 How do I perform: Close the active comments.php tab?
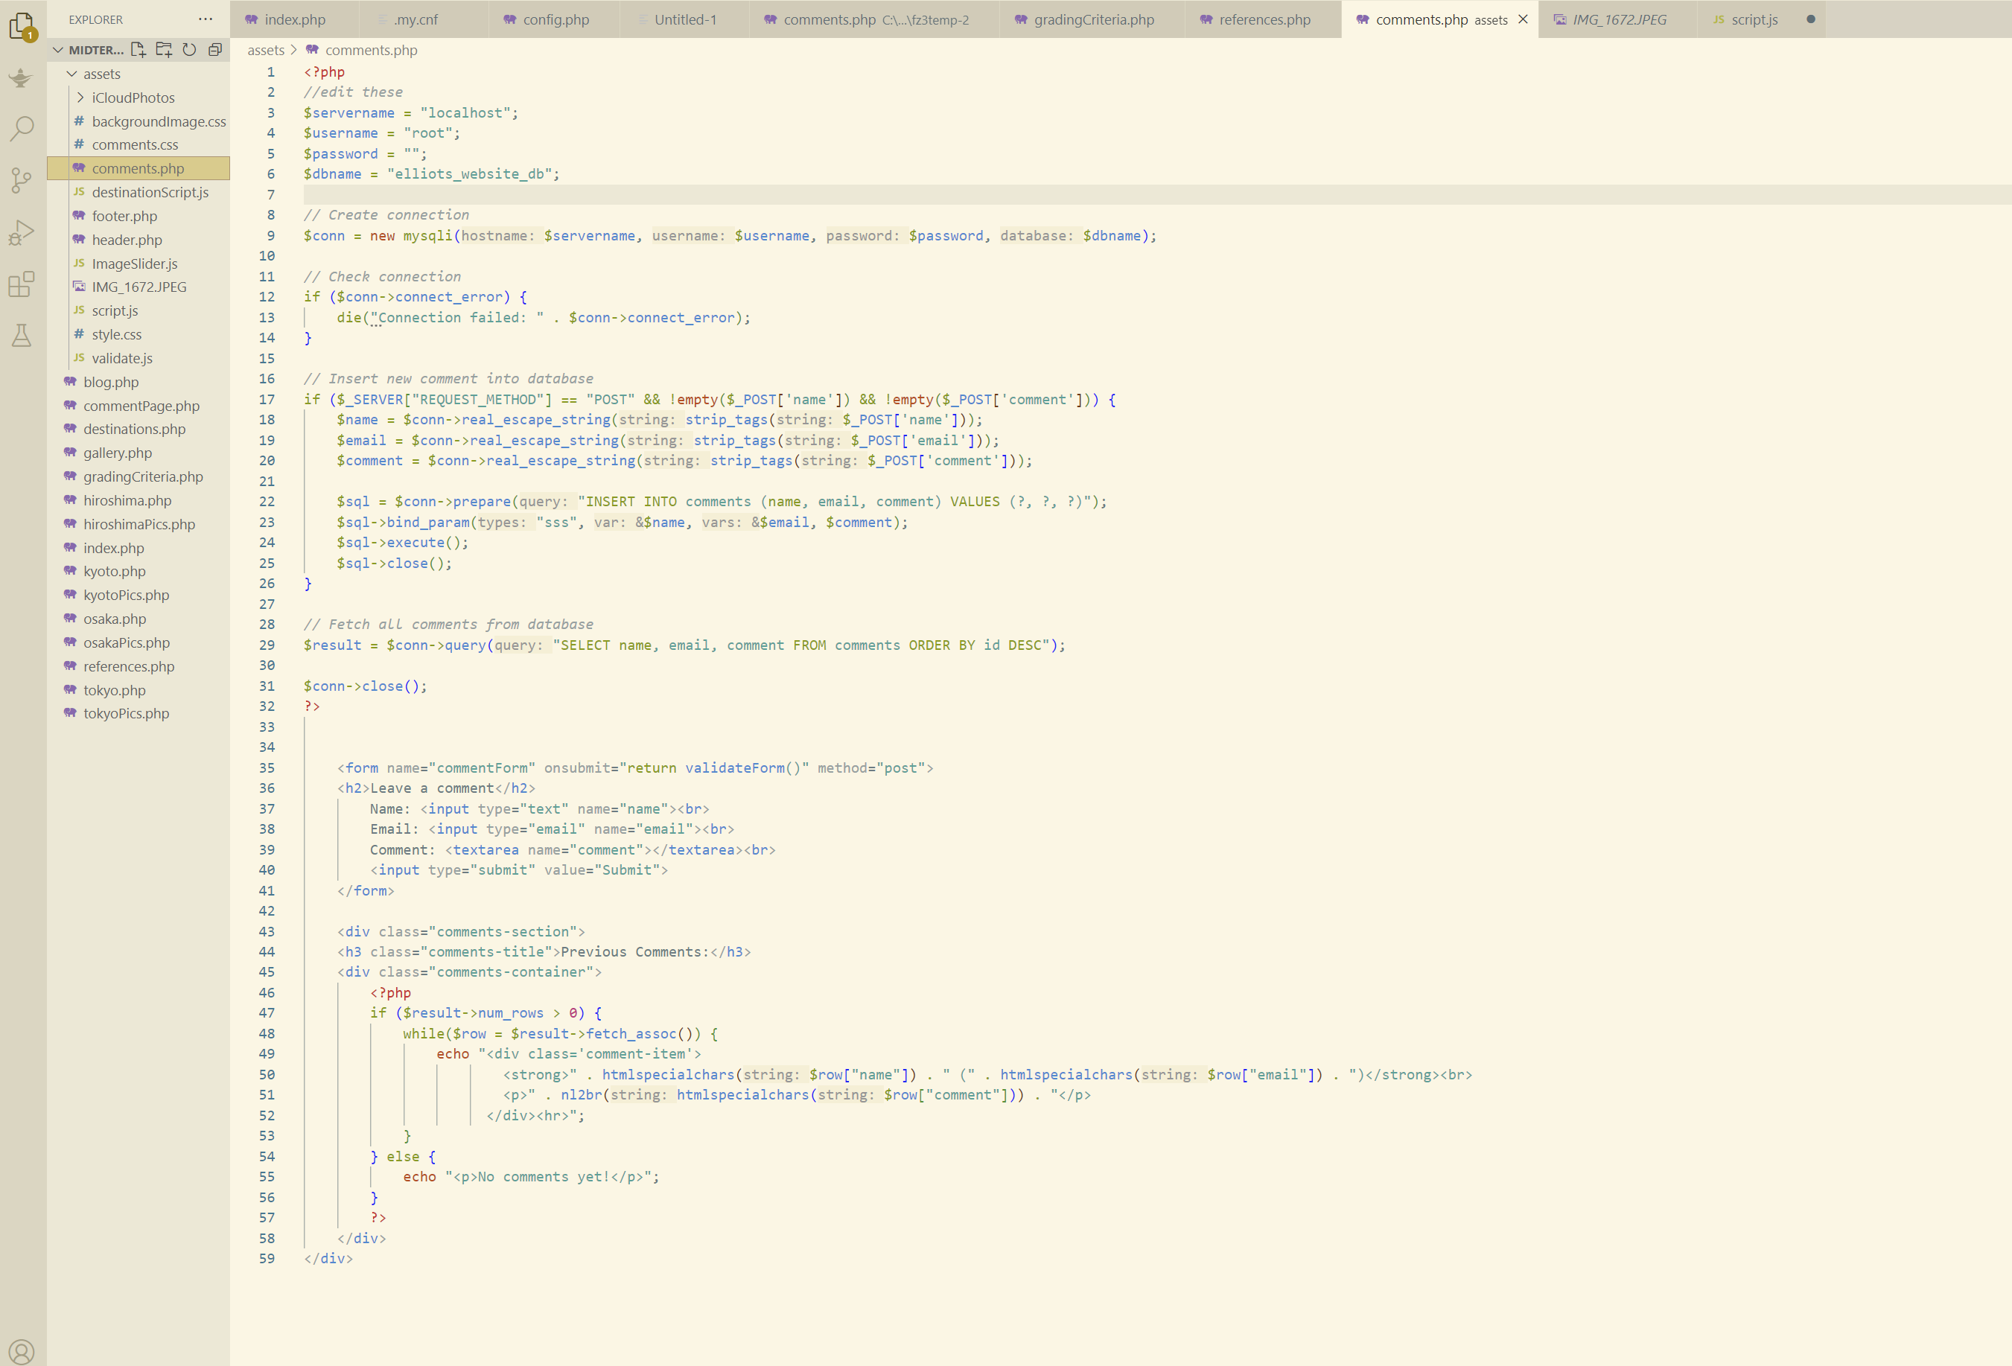(x=1523, y=19)
